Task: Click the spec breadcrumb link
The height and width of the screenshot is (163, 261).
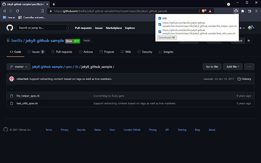Action: pyautogui.click(x=69, y=67)
